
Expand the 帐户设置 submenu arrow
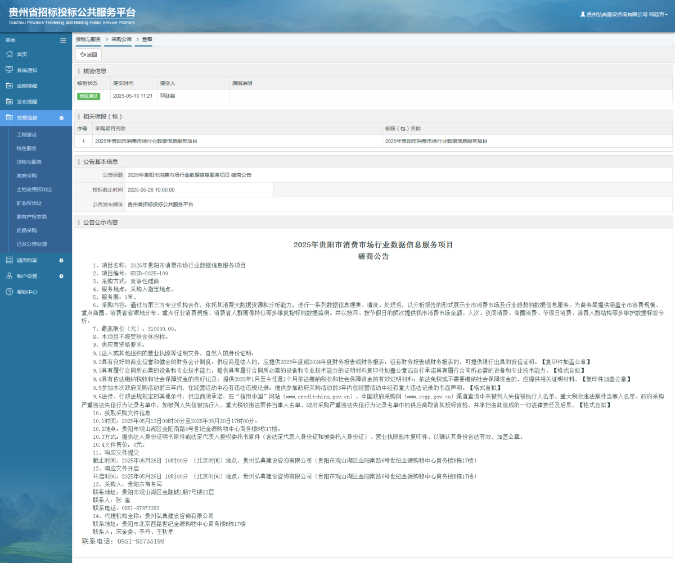(x=61, y=276)
